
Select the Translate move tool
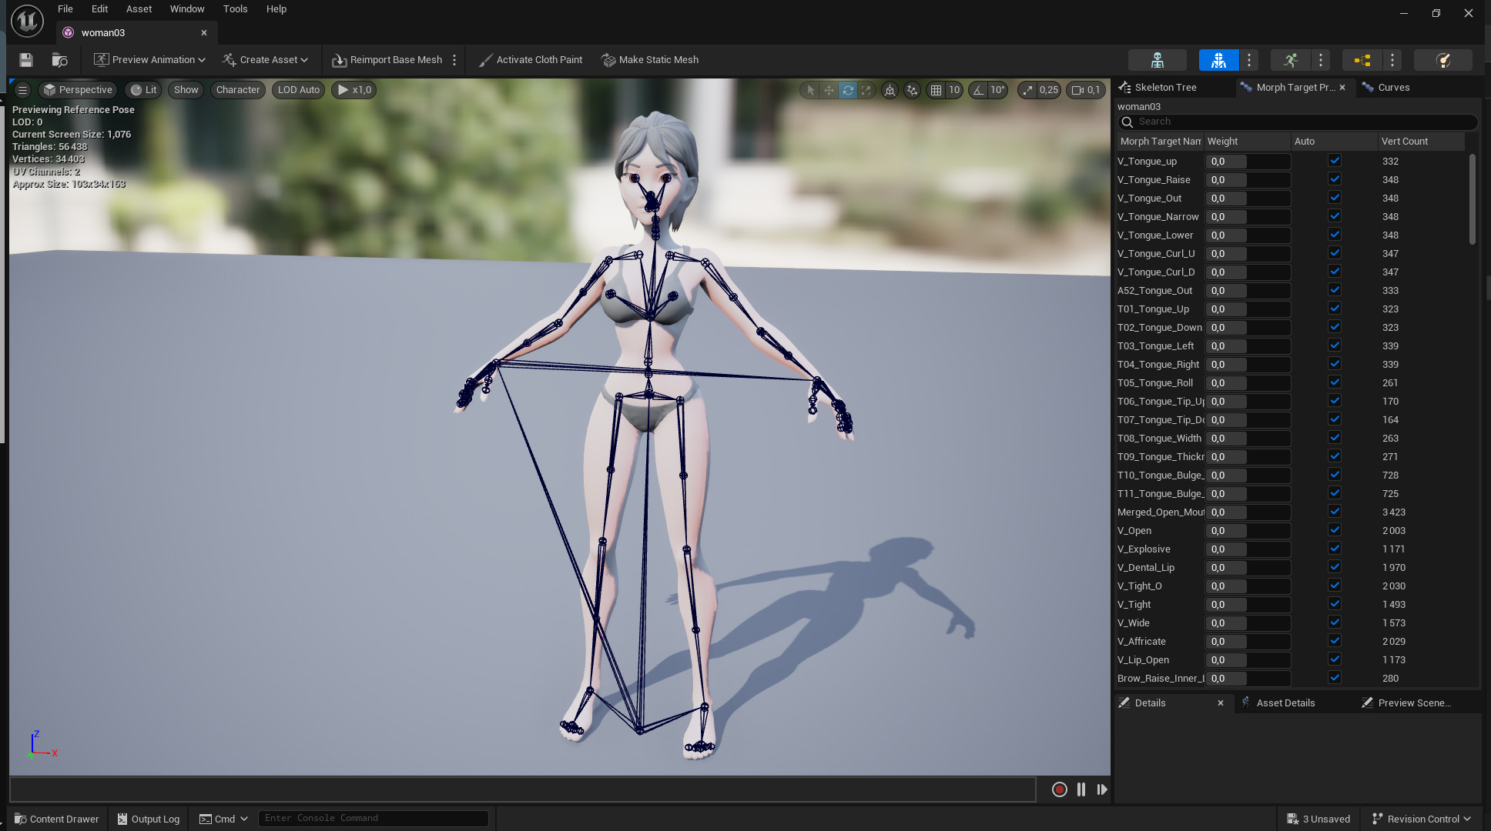(x=829, y=90)
